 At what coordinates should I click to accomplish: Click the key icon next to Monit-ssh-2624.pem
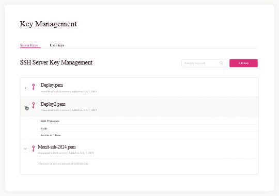coord(33,149)
